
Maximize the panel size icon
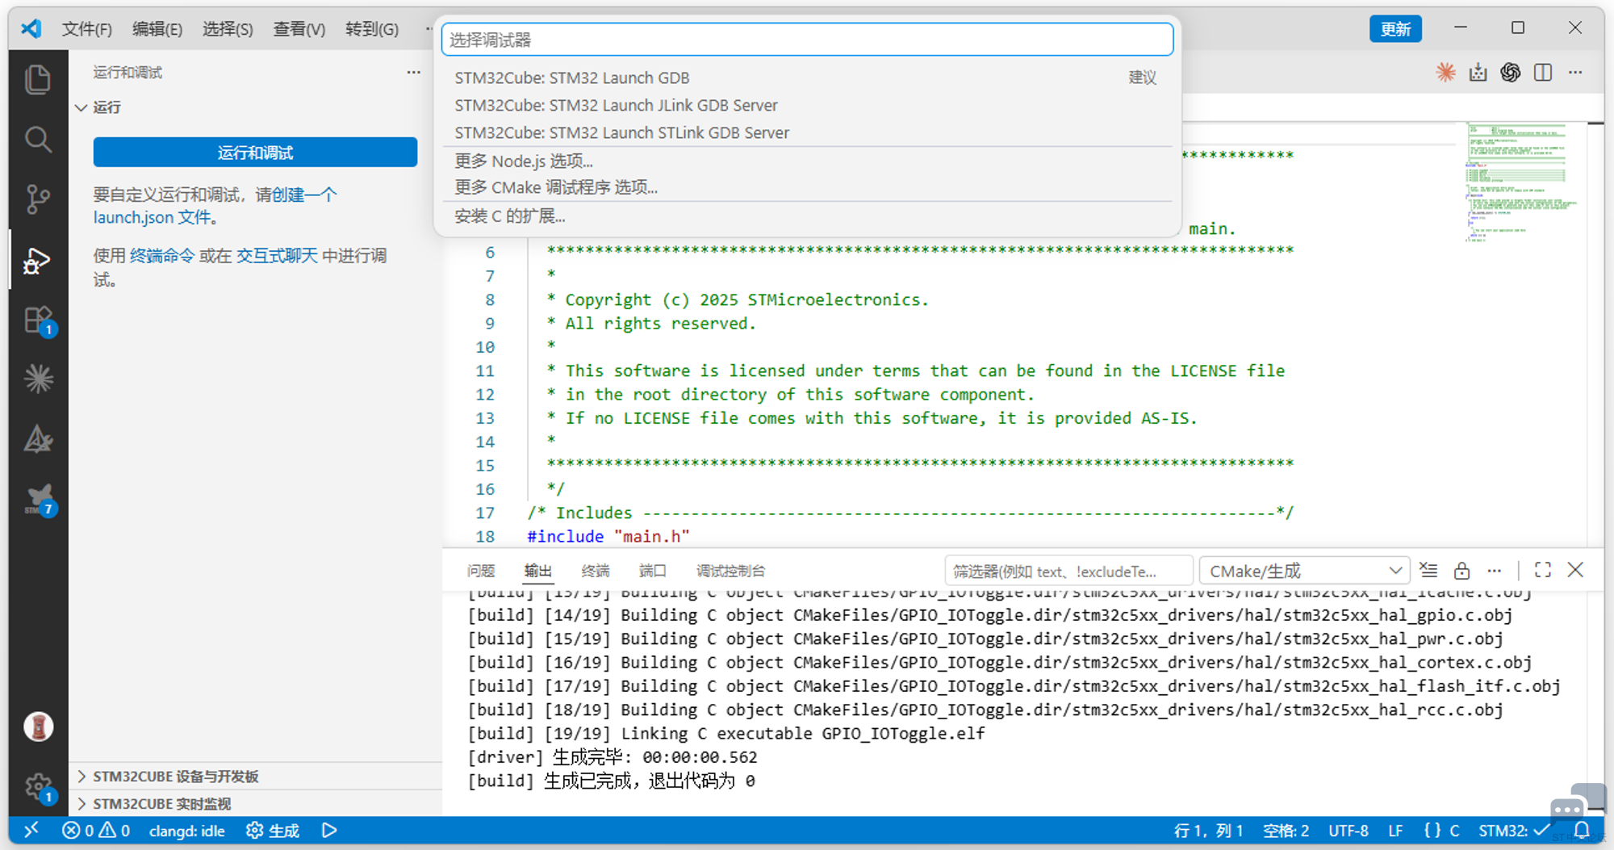tap(1542, 570)
